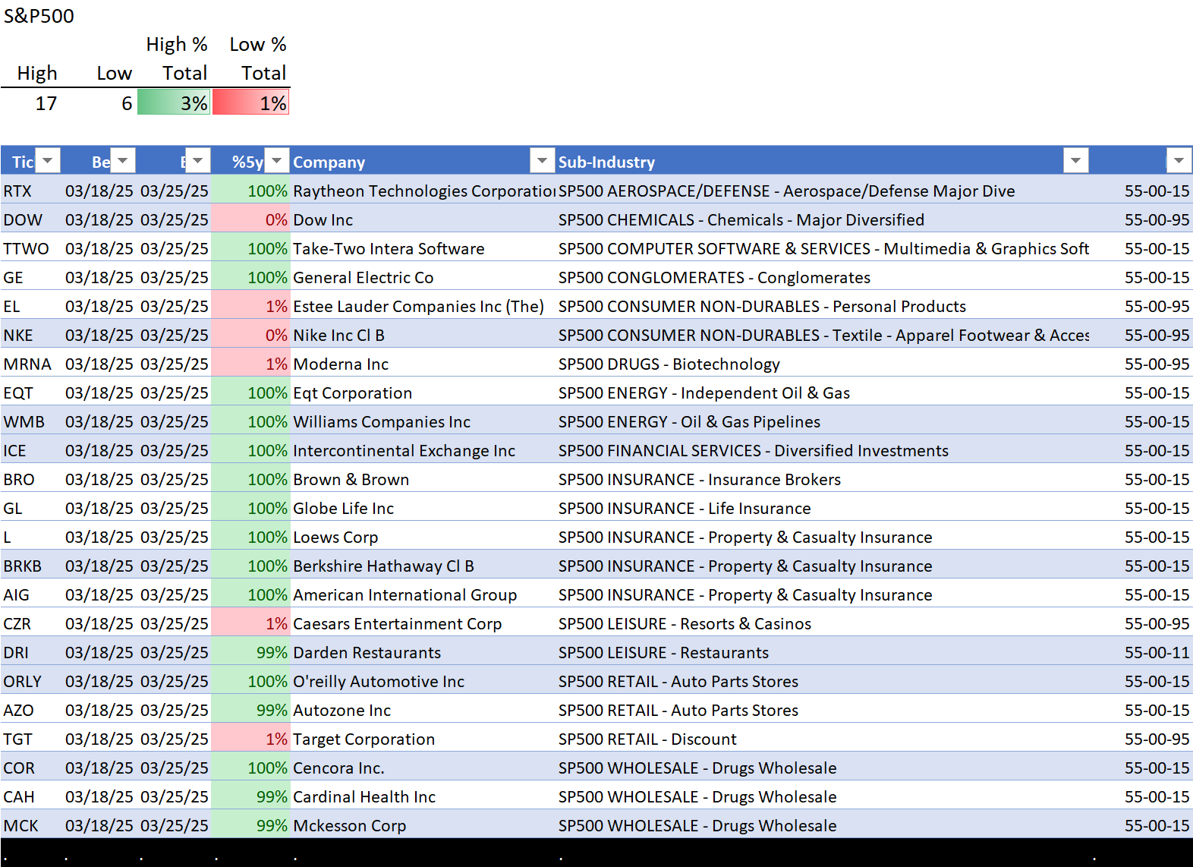Select the MRNA ticker cell
Image resolution: width=1193 pixels, height=867 pixels.
tap(31, 364)
